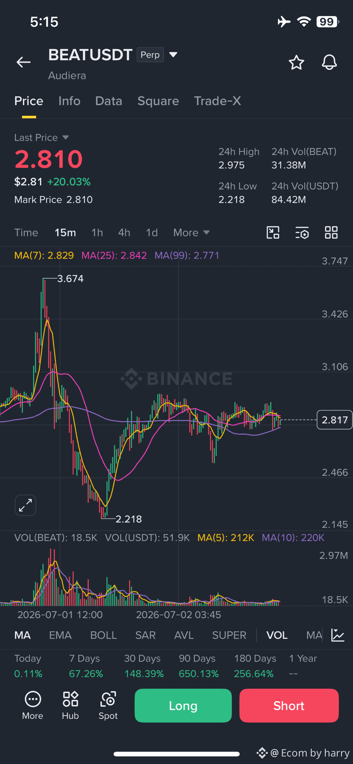
Task: Expand chart to fullscreen icon
Action: click(x=26, y=505)
